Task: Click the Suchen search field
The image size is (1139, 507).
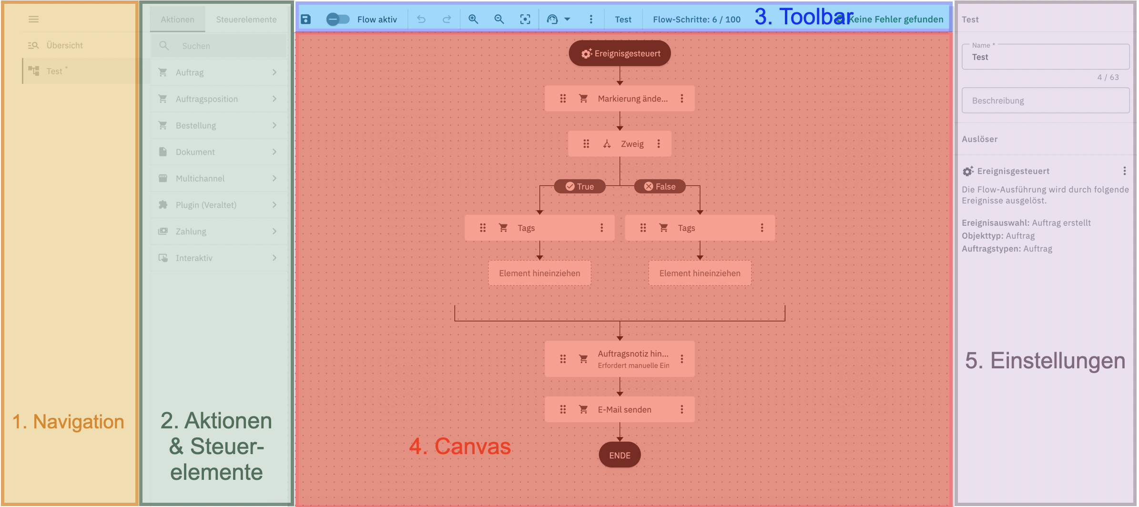Action: coord(219,46)
